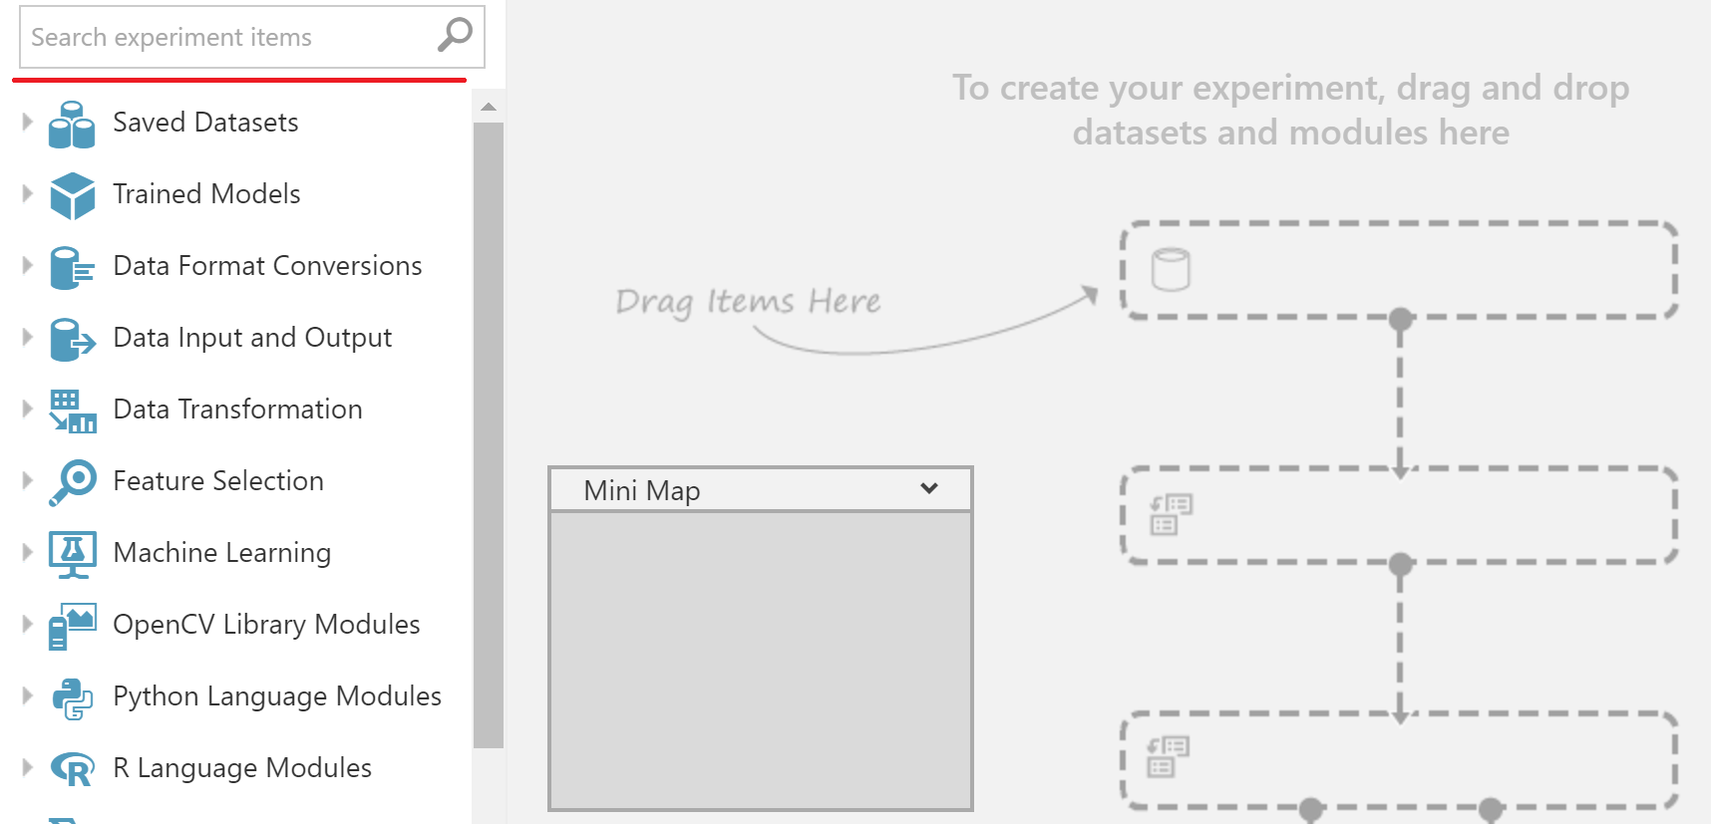
Task: Select the Data Format Conversions label
Action: pyautogui.click(x=267, y=265)
